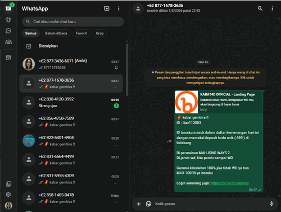Image resolution: width=281 pixels, height=212 pixels.
Task: Click pin icon on Anda chat
Action: click(x=116, y=68)
